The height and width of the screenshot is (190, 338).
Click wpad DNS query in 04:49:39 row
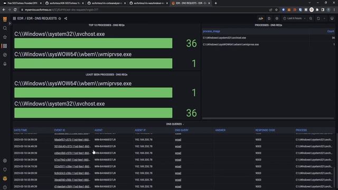pyautogui.click(x=178, y=147)
